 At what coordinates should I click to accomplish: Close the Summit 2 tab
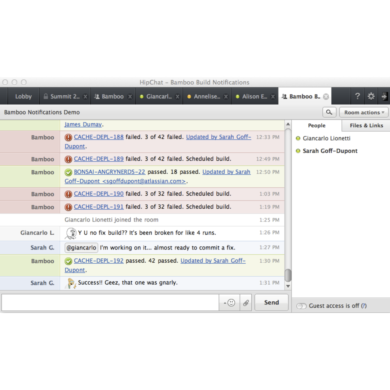coord(85,97)
